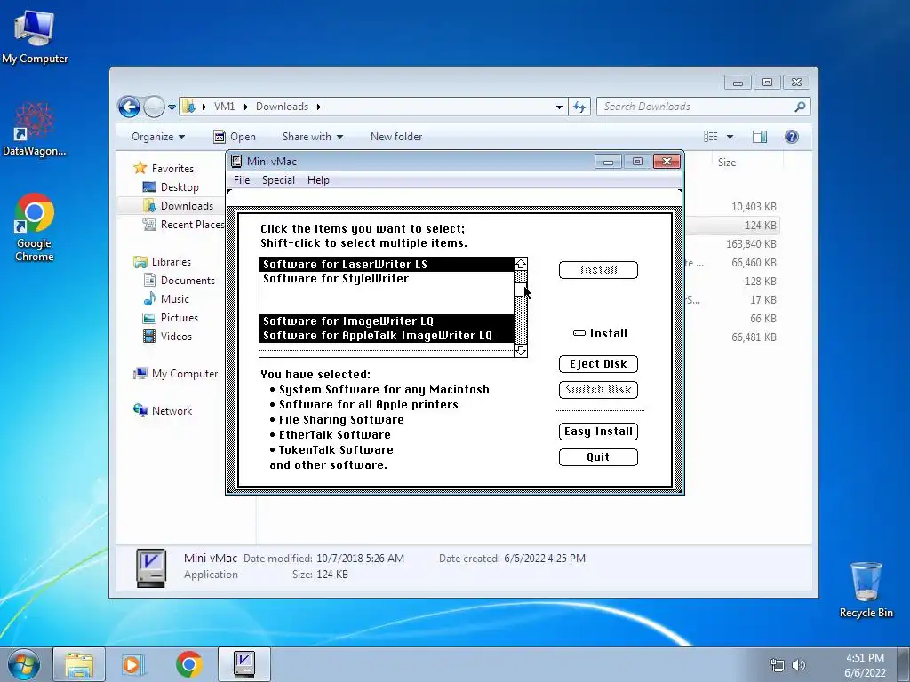Open Mini vMac Special menu

pyautogui.click(x=278, y=180)
